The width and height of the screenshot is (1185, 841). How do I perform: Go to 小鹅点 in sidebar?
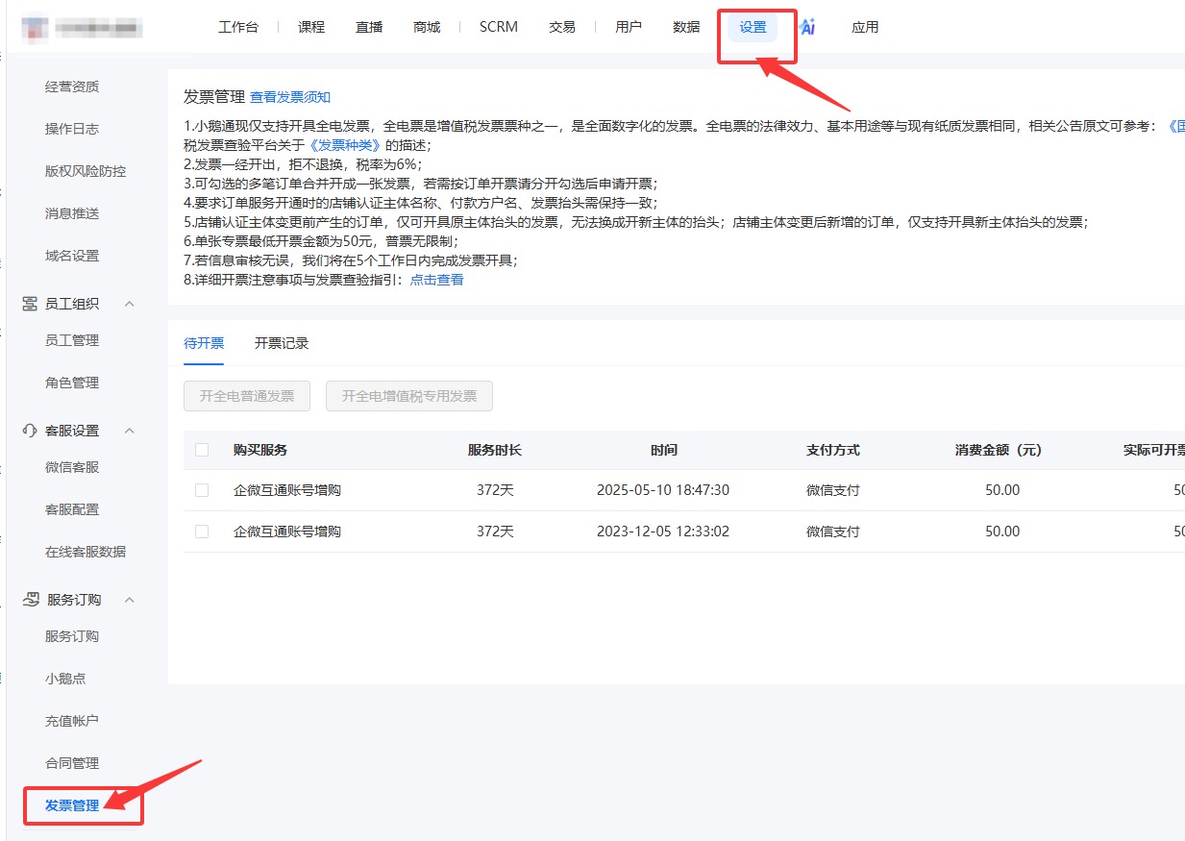pyautogui.click(x=65, y=679)
